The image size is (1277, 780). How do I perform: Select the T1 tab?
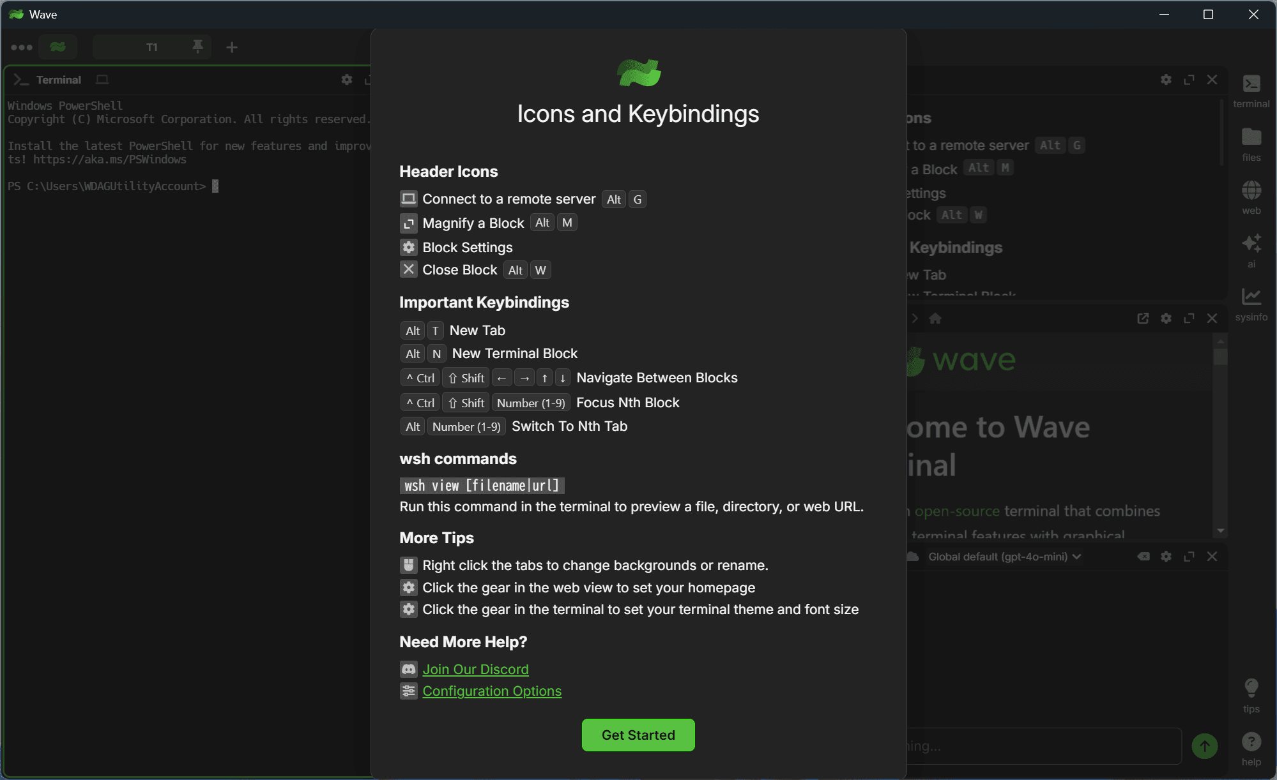coord(151,47)
